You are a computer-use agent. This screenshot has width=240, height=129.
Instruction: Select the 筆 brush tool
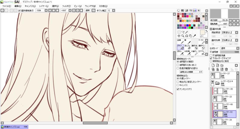pos(187,42)
